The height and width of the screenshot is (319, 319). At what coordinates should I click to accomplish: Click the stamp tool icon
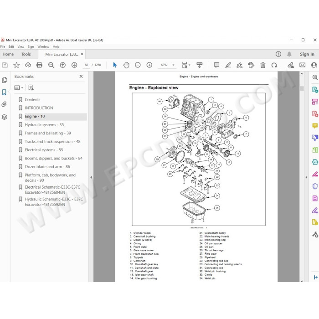[x=251, y=65]
